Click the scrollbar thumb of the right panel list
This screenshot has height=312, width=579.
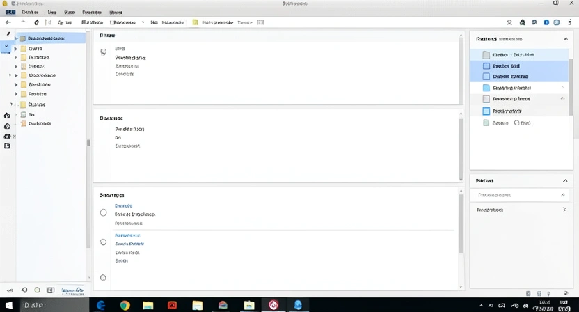coord(571,87)
